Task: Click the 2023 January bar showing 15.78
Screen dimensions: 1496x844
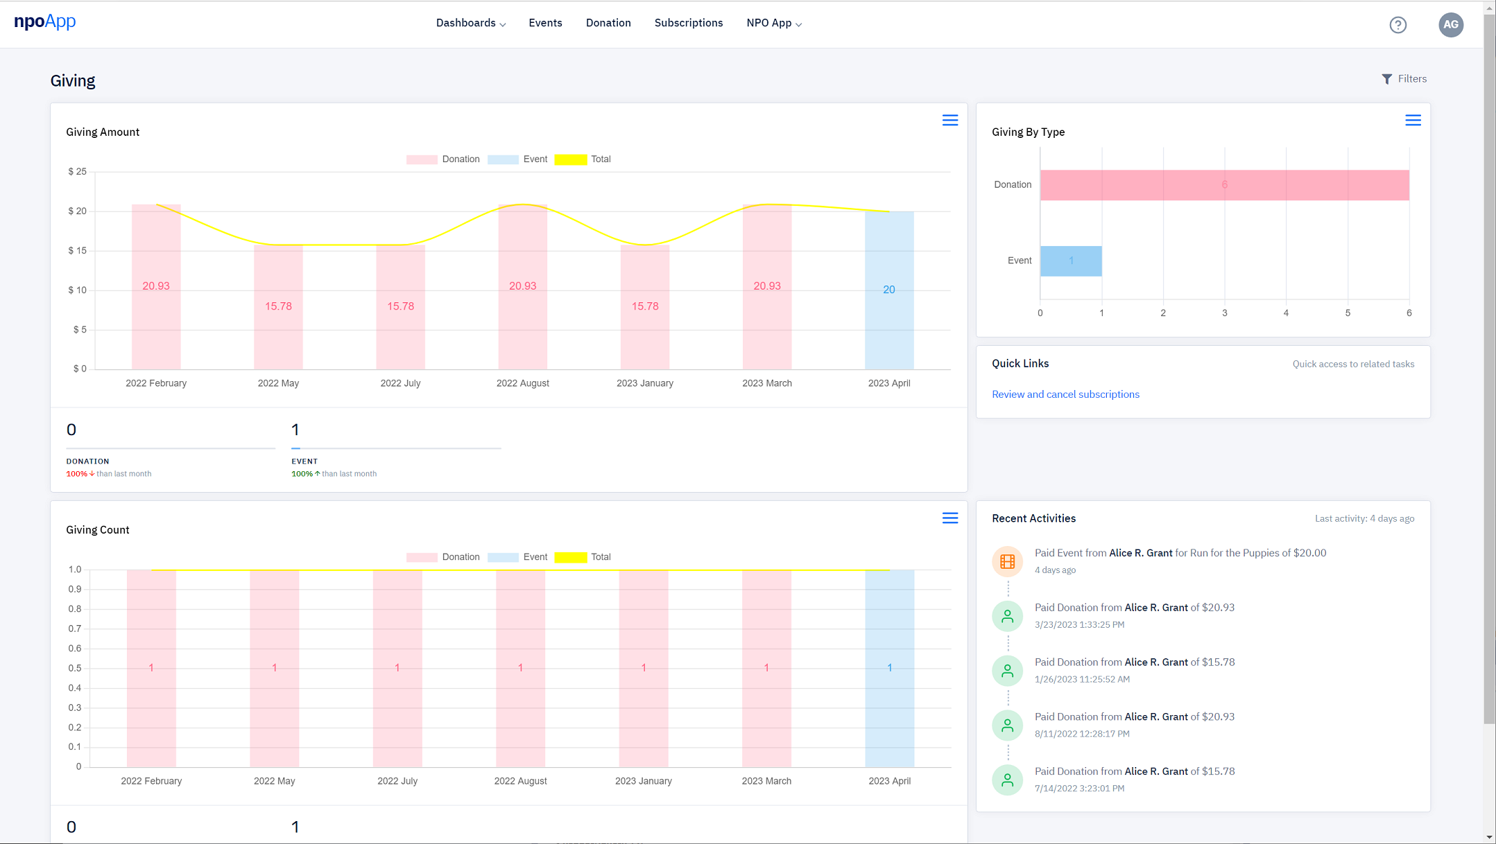Action: pos(645,307)
